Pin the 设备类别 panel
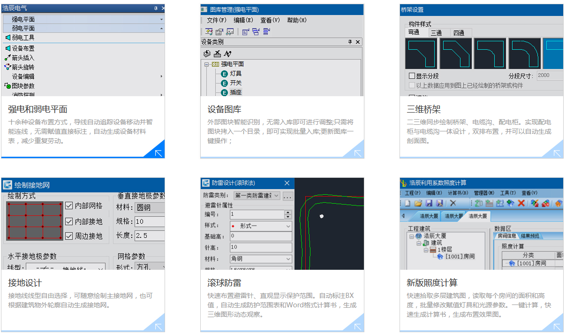Image resolution: width=566 pixels, height=335 pixels. click(350, 42)
